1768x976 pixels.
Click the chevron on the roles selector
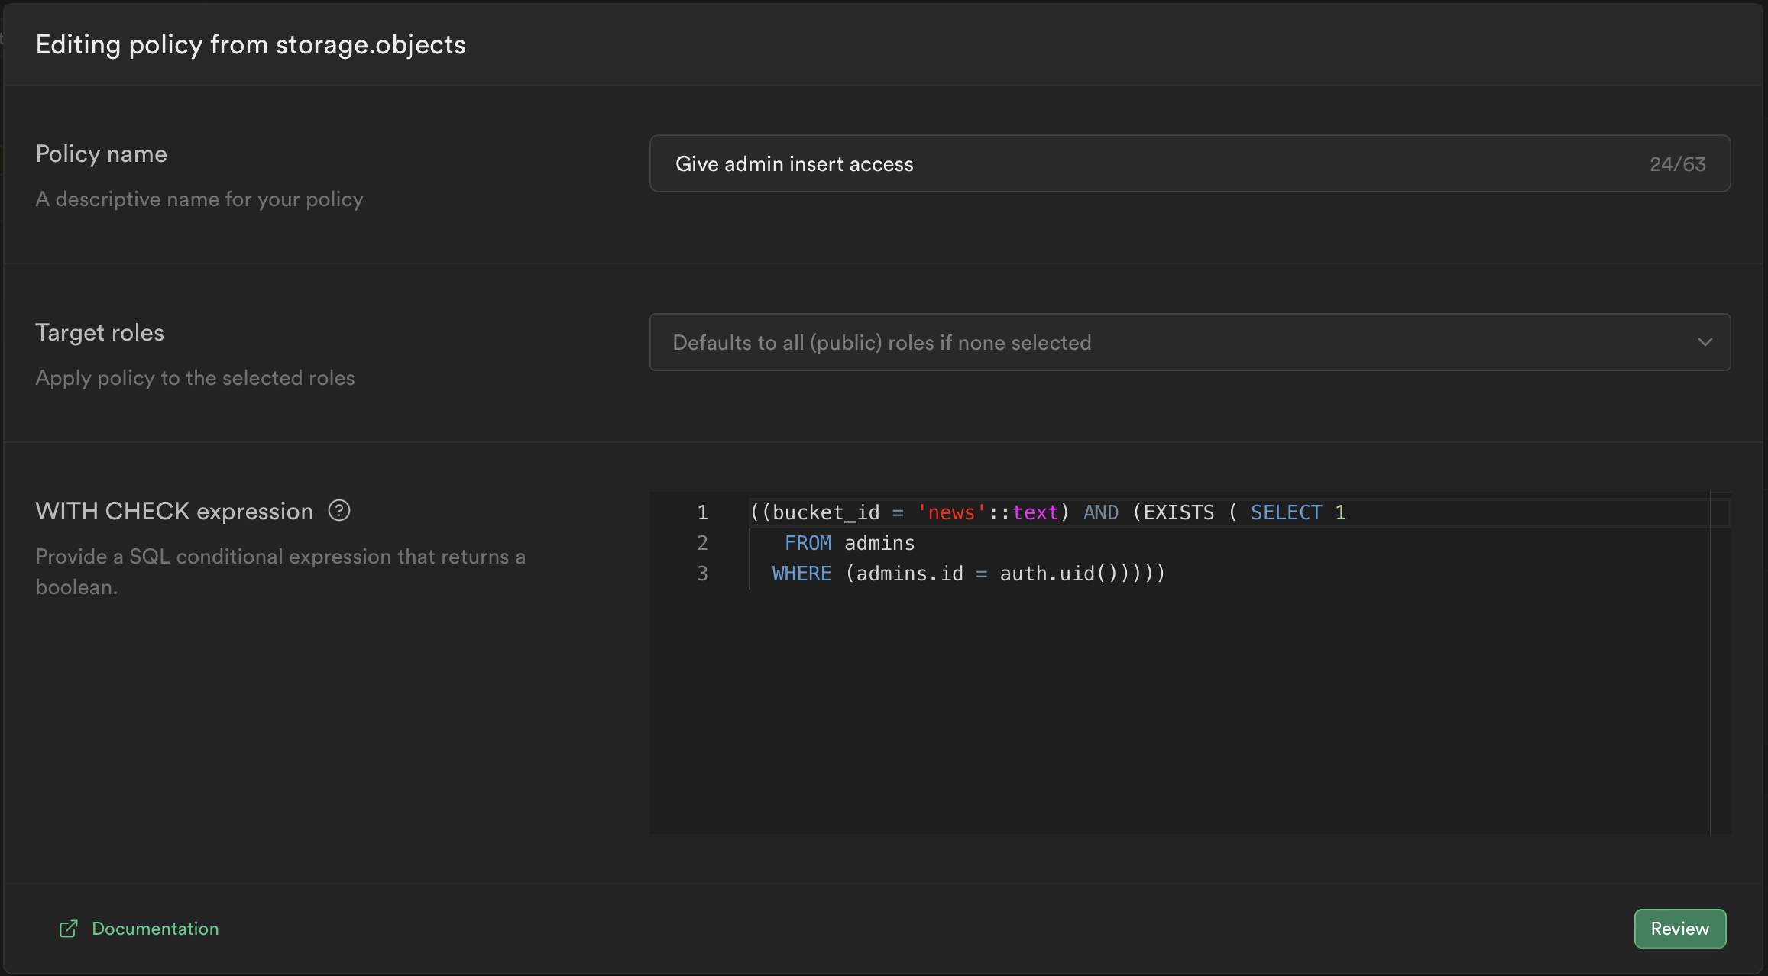click(1705, 342)
